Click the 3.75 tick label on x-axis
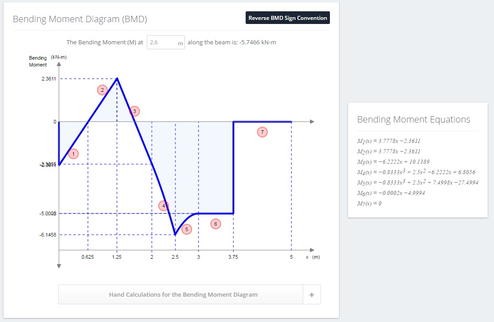Image resolution: width=494 pixels, height=322 pixels. pos(233,257)
